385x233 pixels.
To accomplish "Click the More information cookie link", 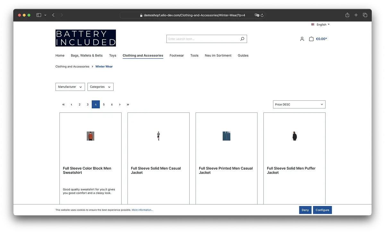I will pyautogui.click(x=142, y=210).
